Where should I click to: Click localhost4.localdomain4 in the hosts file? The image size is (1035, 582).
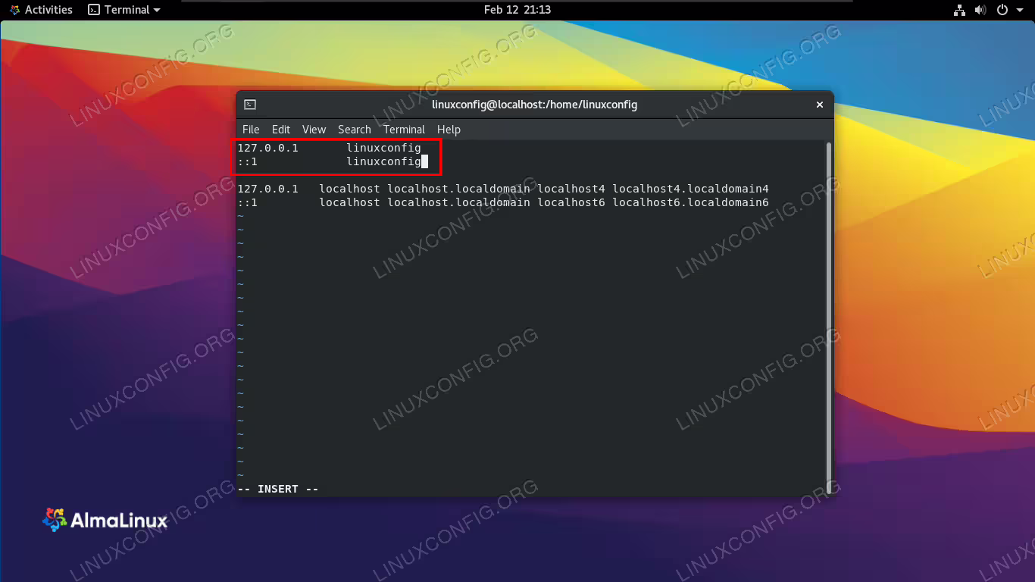(x=690, y=189)
